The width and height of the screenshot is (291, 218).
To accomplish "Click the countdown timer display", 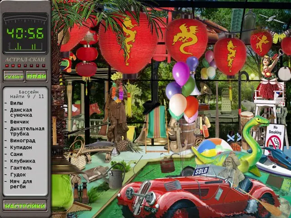I will click(x=25, y=33).
